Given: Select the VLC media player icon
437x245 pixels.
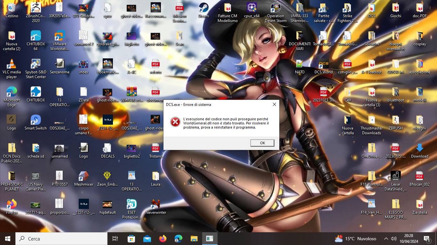Looking at the screenshot, I should [x=12, y=68].
